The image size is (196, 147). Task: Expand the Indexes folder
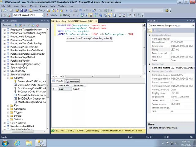(x=8, y=116)
